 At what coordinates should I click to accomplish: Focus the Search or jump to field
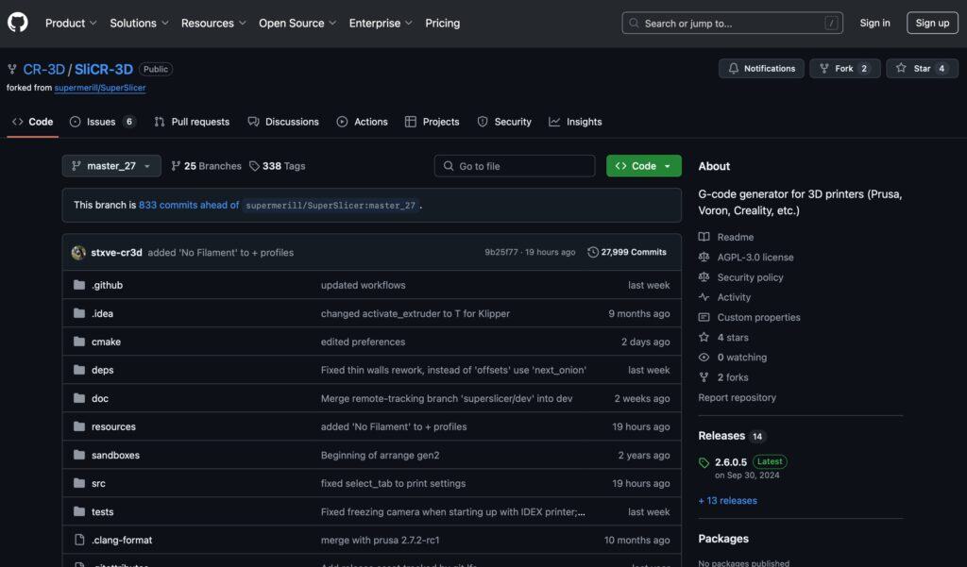tap(732, 23)
